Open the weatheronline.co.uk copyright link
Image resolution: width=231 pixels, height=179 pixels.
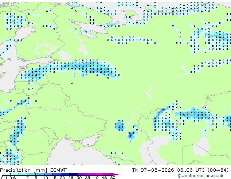[200, 176]
